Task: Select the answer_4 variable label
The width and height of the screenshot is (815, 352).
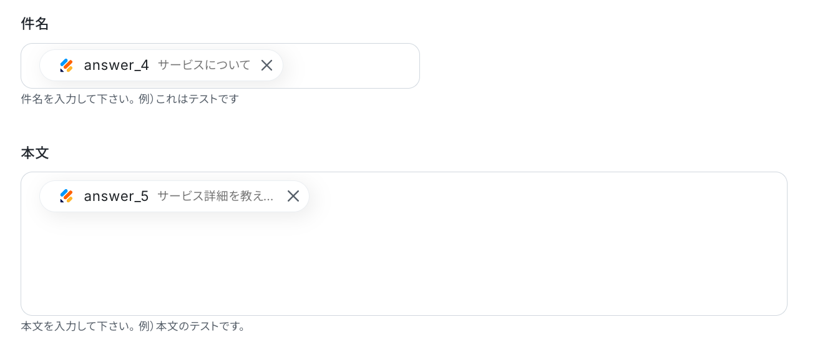Action: [116, 66]
